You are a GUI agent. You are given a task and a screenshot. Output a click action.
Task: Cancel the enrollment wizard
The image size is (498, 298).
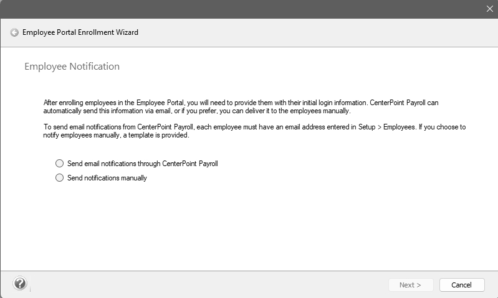(461, 285)
